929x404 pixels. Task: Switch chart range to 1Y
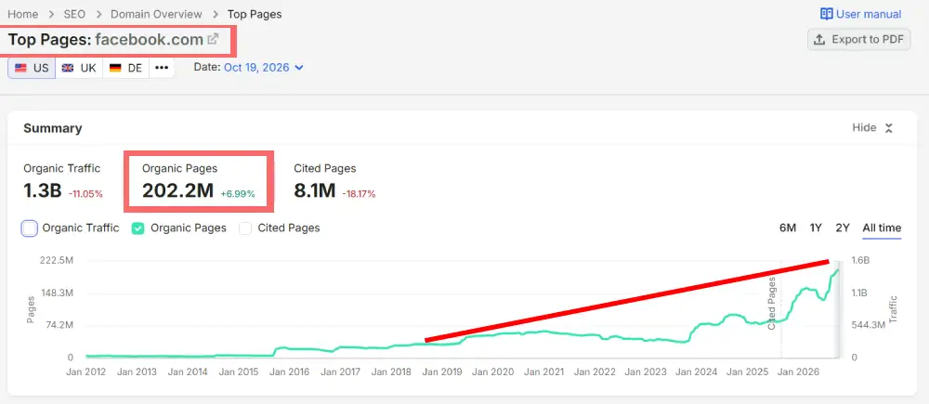pos(816,228)
